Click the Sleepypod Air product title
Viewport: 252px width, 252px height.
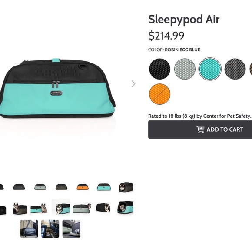tap(184, 20)
